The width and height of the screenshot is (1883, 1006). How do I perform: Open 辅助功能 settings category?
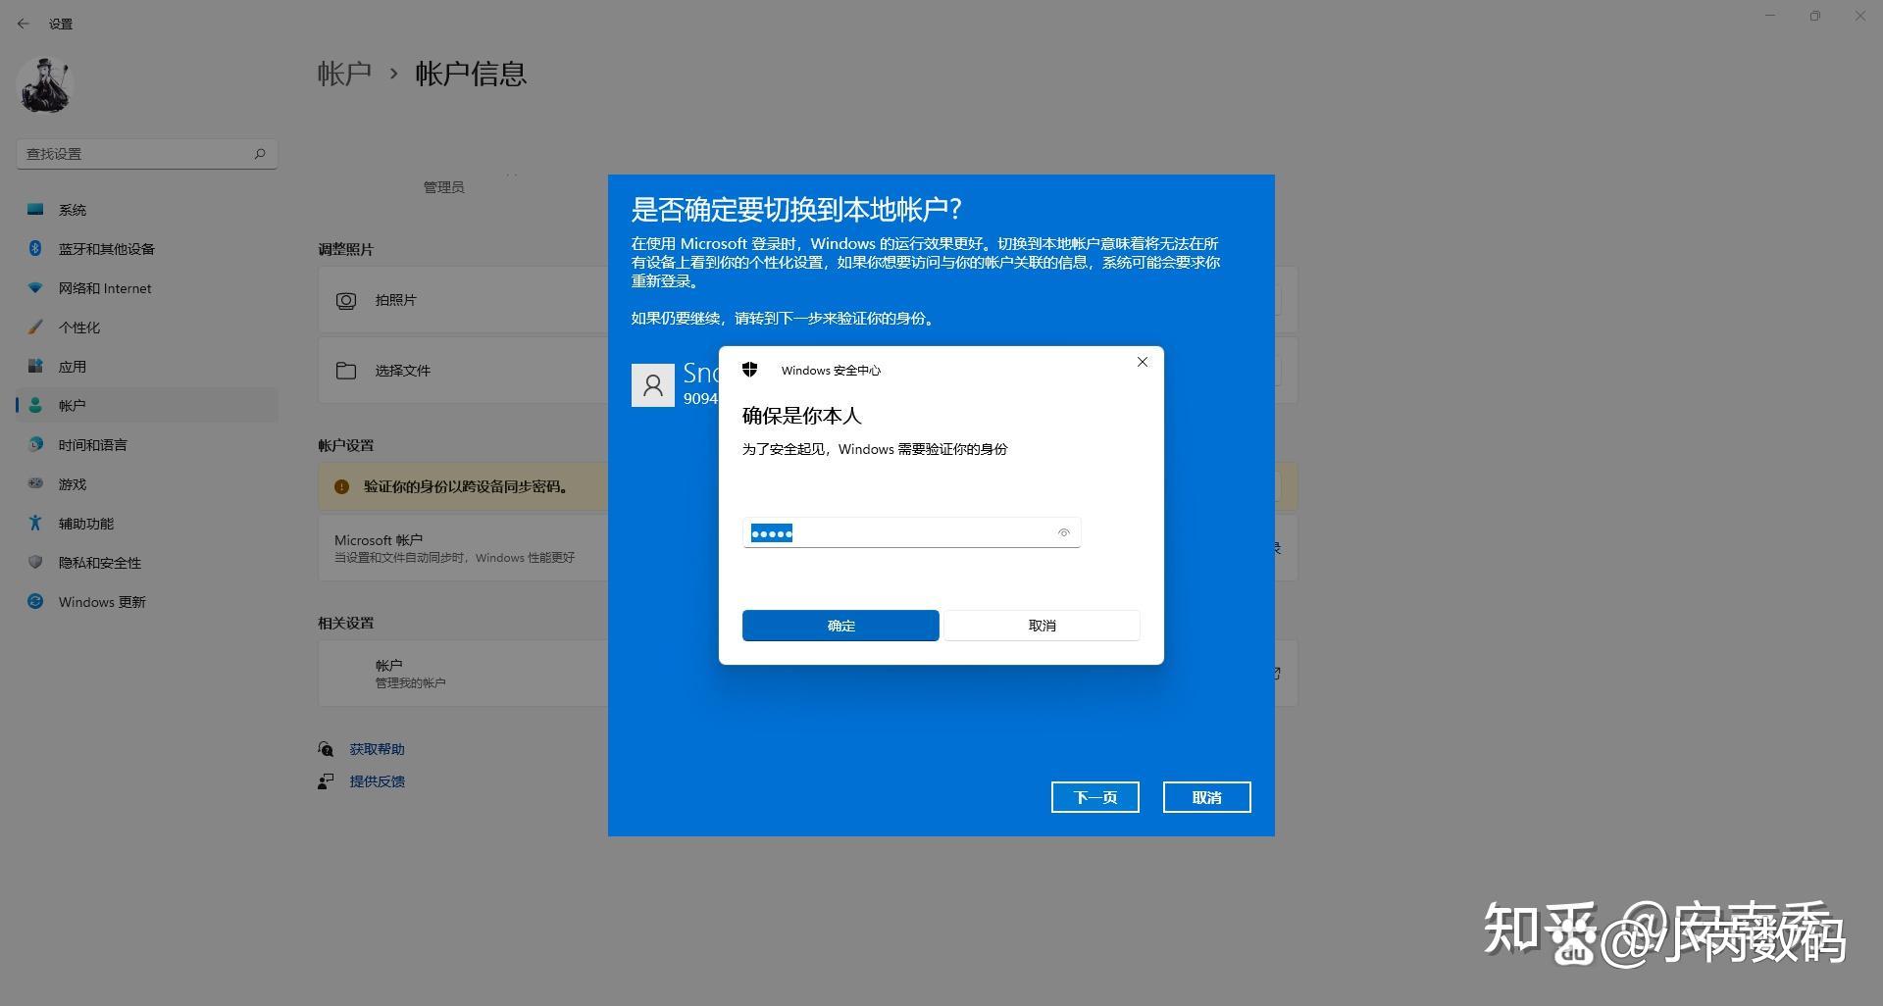[147, 524]
